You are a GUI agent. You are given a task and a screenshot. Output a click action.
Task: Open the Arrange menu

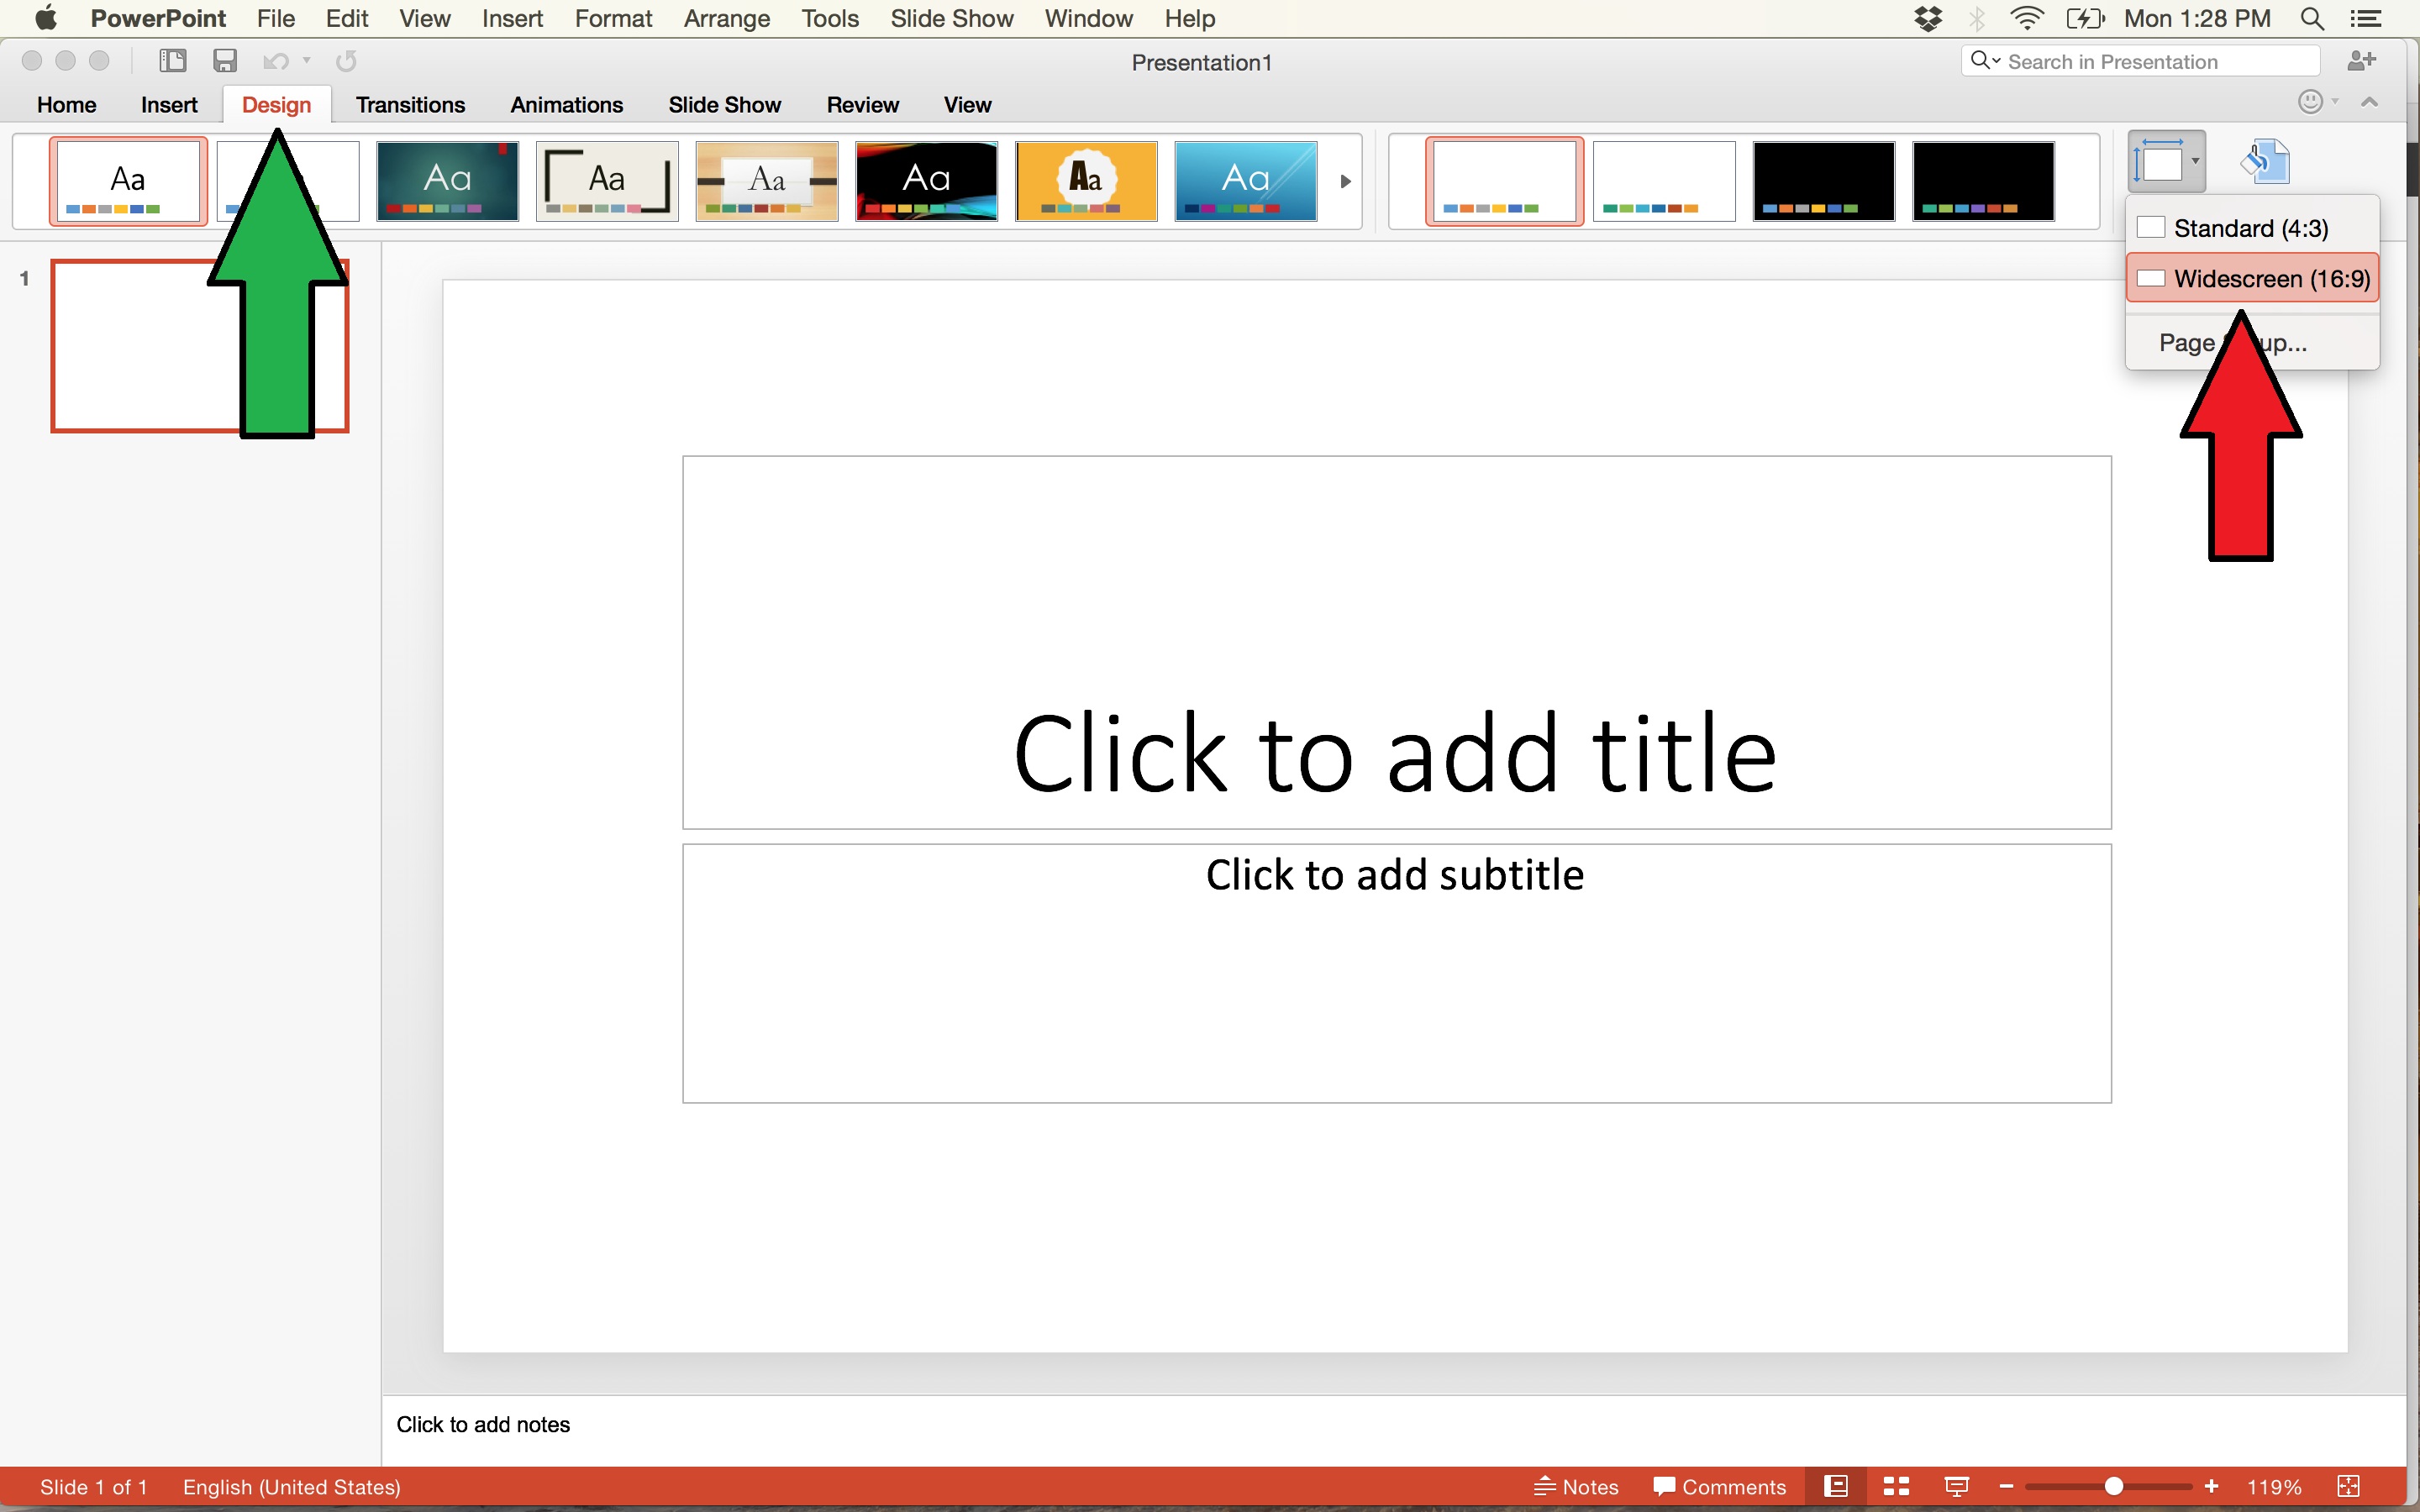[x=726, y=18]
